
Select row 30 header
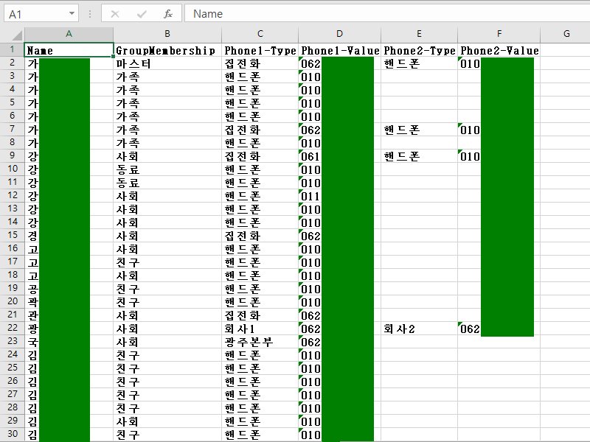(x=13, y=434)
